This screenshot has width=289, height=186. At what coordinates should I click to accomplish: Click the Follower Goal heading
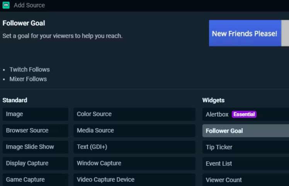tap(24, 23)
